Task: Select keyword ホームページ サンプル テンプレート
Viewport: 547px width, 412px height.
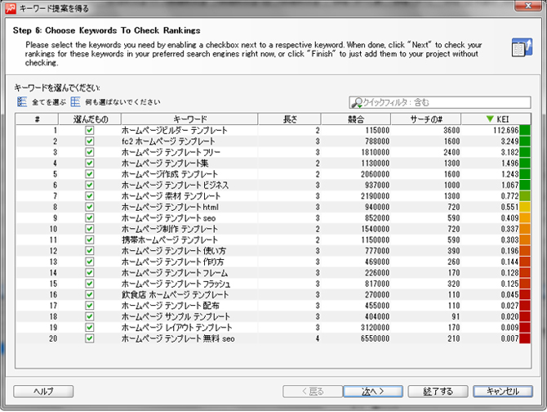Action: (176, 316)
